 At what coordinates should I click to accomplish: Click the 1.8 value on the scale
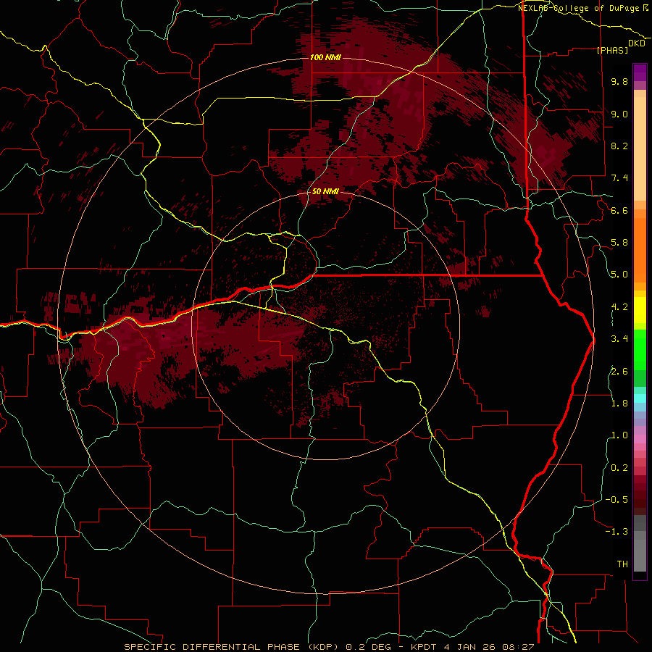click(x=619, y=404)
